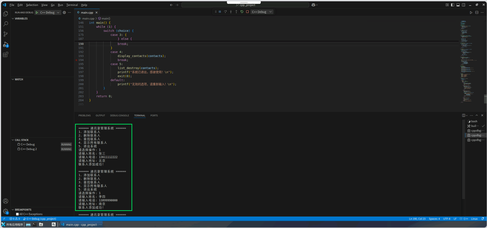Open the Accounts menu icon
The height and width of the screenshot is (228, 487).
[x=6, y=201]
